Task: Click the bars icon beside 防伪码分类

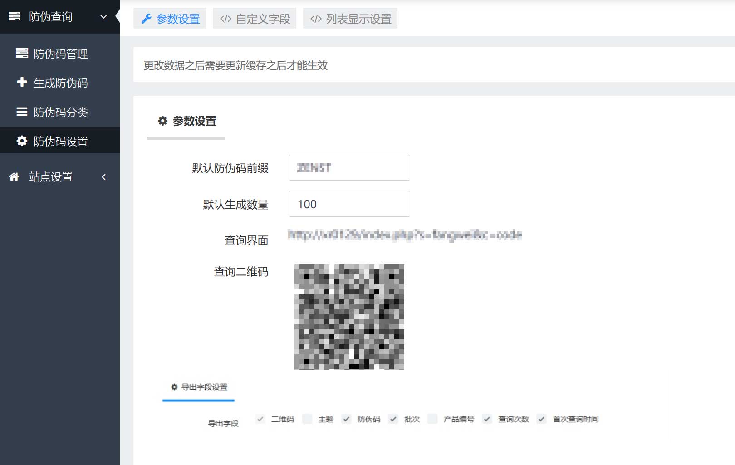Action: [x=22, y=112]
